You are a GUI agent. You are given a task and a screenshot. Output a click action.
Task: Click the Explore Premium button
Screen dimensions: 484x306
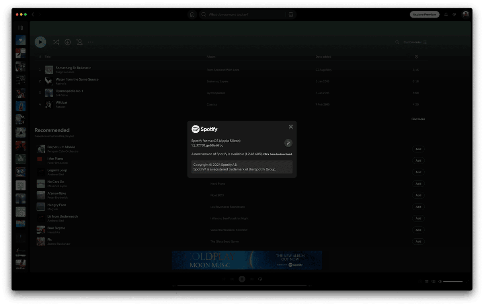click(424, 14)
